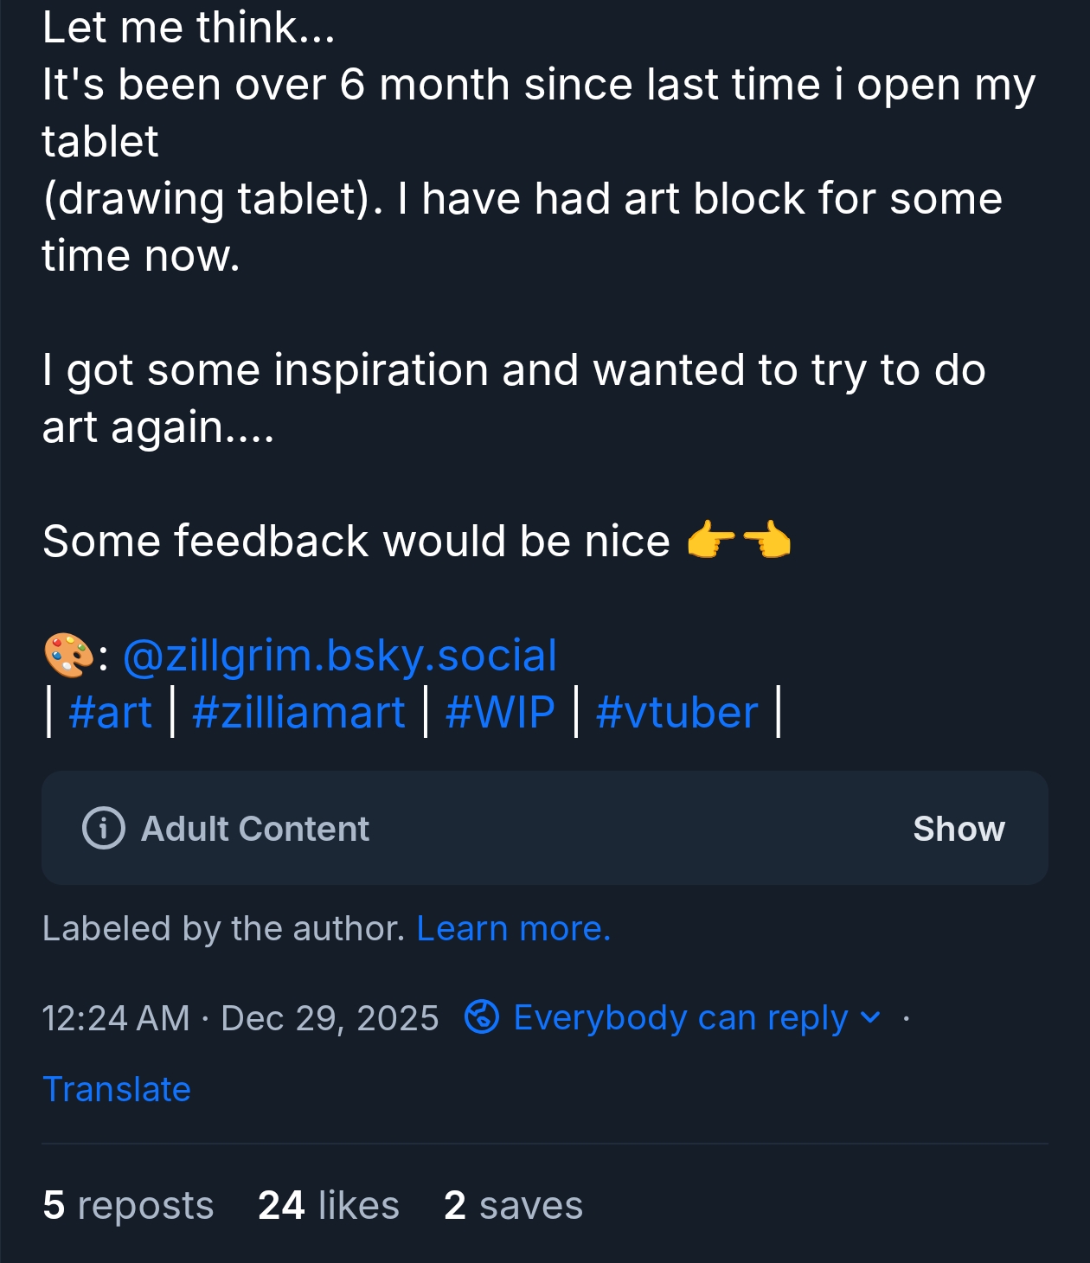Screen dimensions: 1090x1263
Task: Follow the Learn more link
Action: 513,928
